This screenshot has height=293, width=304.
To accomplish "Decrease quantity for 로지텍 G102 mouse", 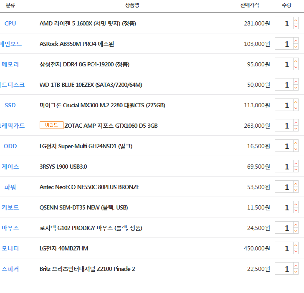I will point(296,231).
